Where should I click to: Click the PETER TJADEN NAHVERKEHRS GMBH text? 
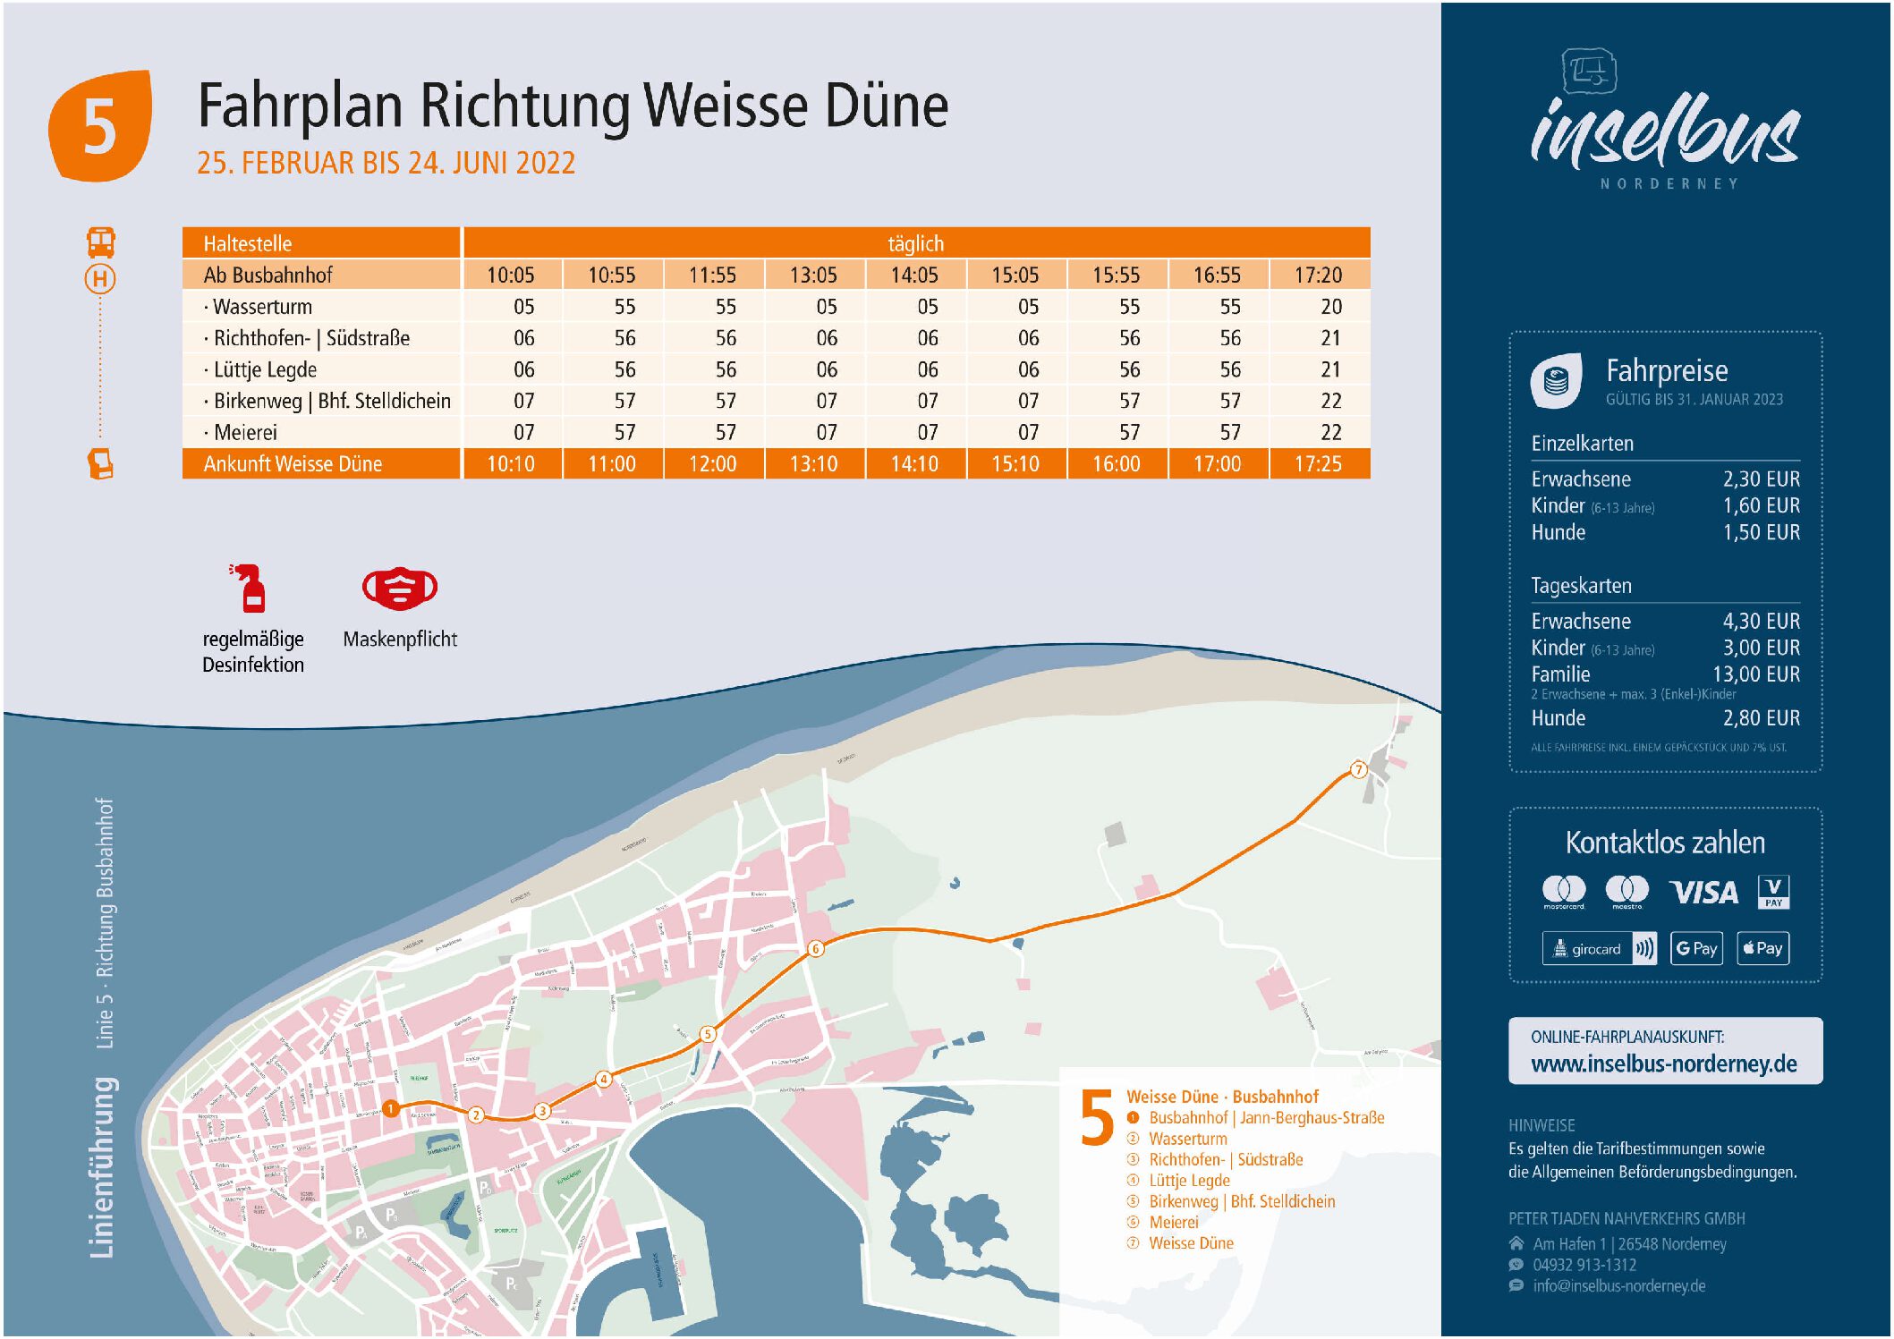click(1626, 1218)
